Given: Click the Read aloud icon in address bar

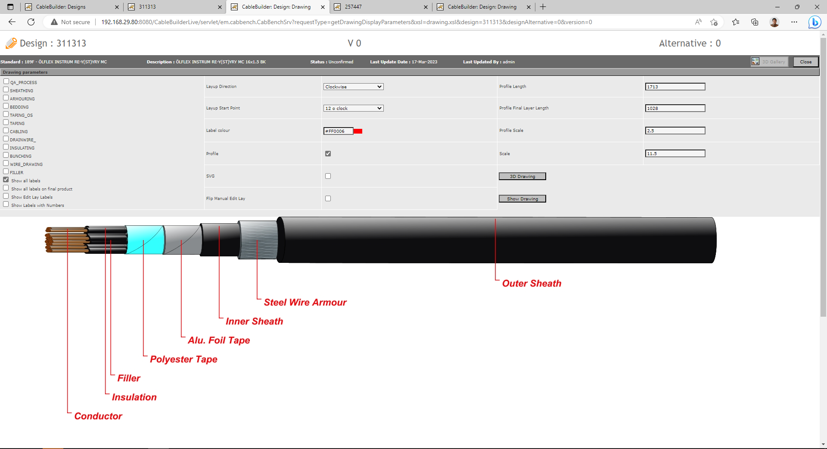Looking at the screenshot, I should (698, 22).
